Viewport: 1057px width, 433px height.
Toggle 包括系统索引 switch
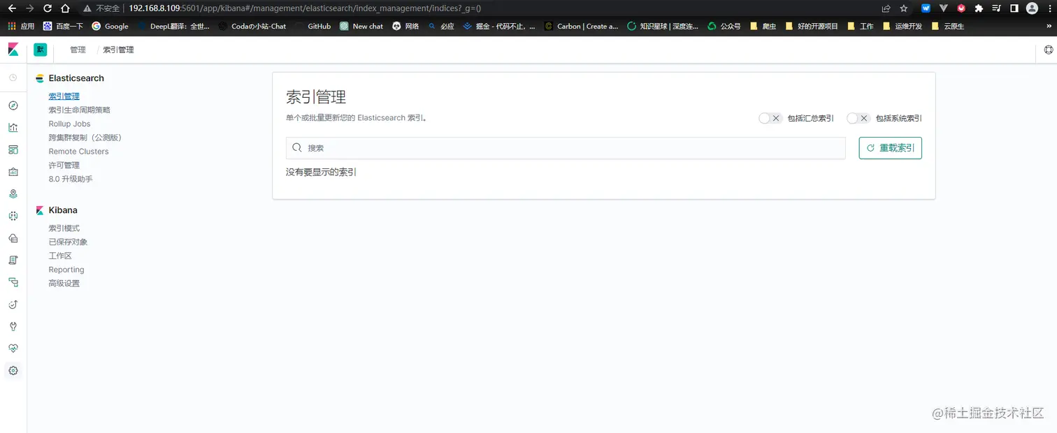click(x=858, y=118)
